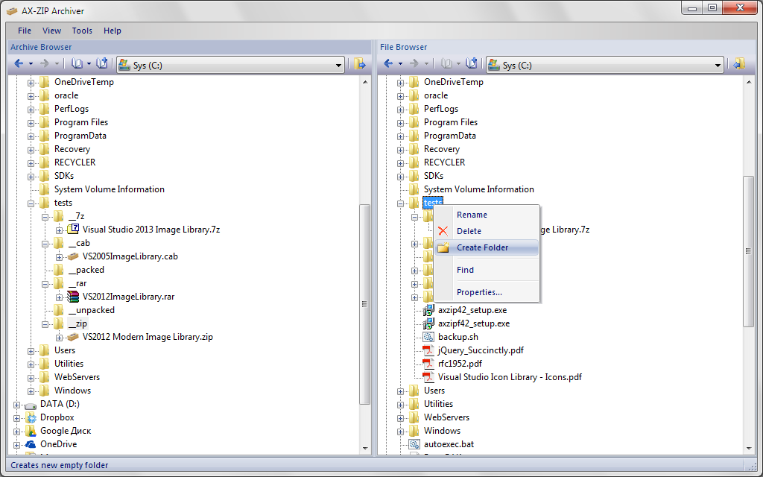Click Archive Browser scroll down arrow

[365, 448]
